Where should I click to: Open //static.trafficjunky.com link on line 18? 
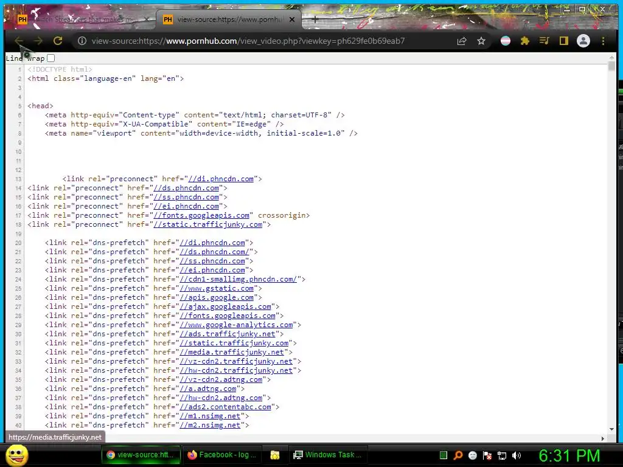[208, 224]
